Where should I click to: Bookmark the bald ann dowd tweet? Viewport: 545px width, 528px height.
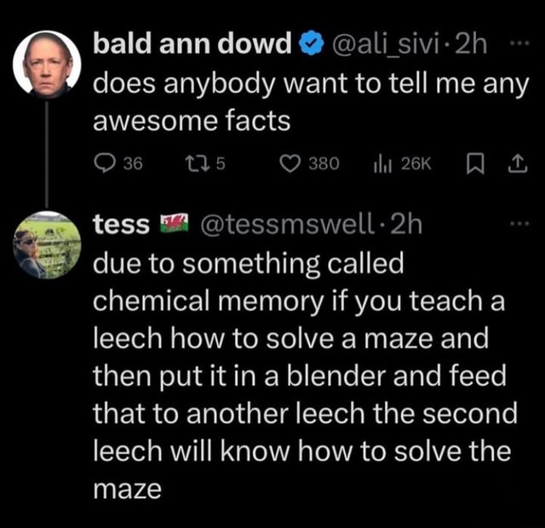(x=475, y=162)
